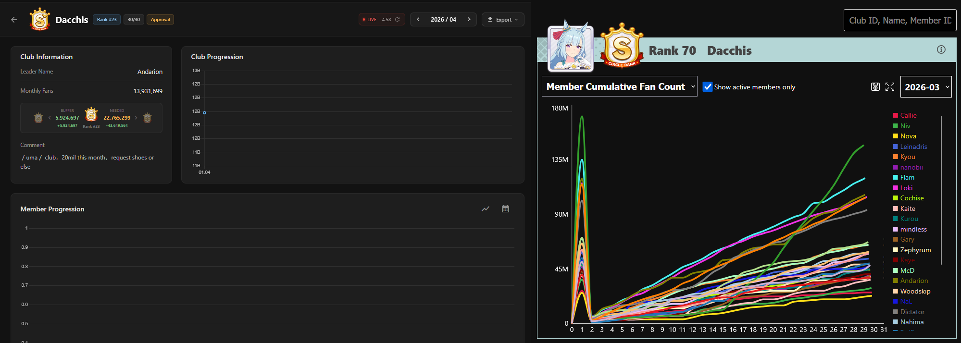Viewport: 961px width, 343px height.
Task: Click the current Rank #23 emblem
Action: coord(91,115)
